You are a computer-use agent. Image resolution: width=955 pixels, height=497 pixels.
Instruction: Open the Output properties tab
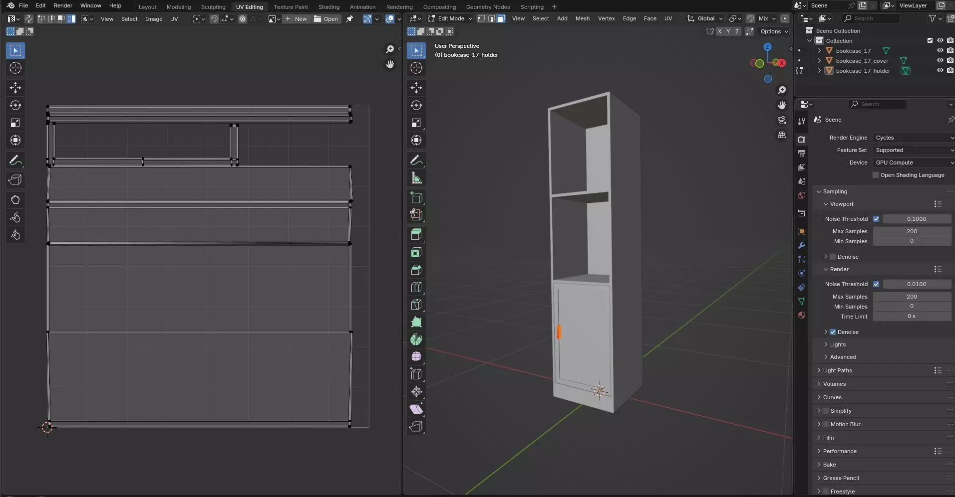[802, 154]
